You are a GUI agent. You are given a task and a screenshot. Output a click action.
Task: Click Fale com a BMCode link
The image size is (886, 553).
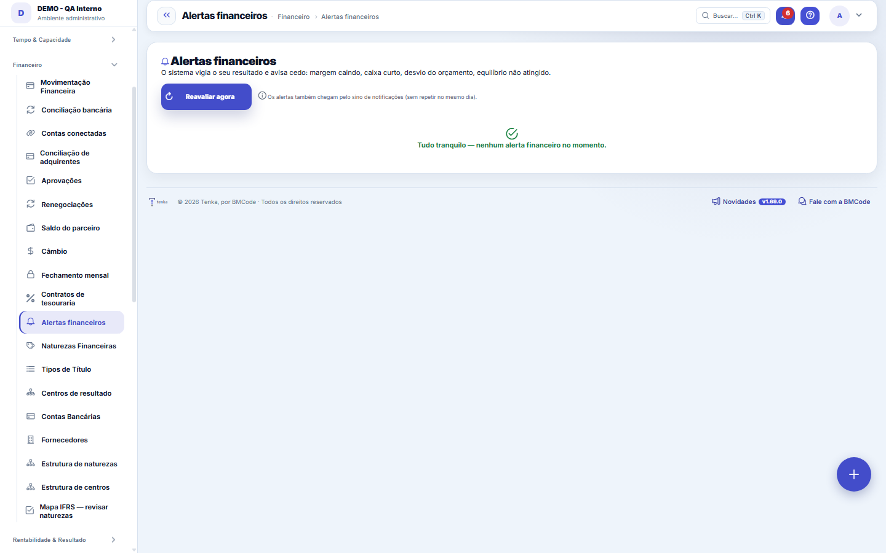click(x=834, y=202)
